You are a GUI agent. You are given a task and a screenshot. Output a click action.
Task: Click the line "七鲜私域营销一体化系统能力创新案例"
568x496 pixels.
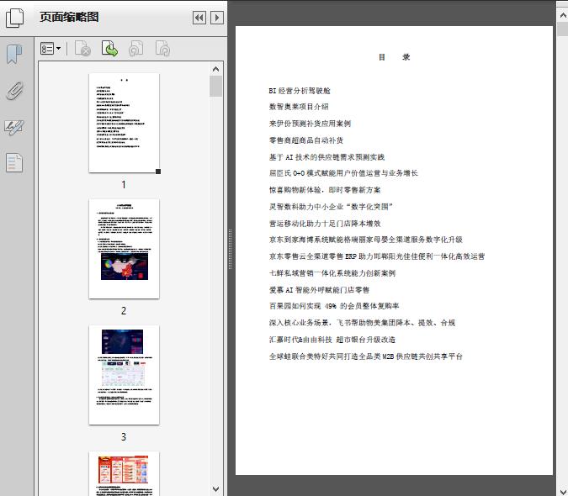coord(332,273)
